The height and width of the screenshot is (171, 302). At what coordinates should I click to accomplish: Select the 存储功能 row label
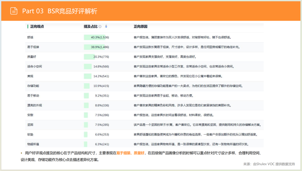pos(33,86)
